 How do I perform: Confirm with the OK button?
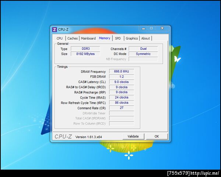(157, 136)
